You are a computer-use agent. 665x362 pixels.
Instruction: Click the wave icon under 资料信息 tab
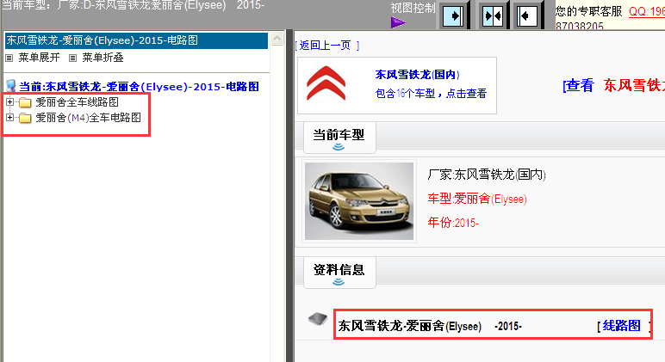[x=339, y=281]
